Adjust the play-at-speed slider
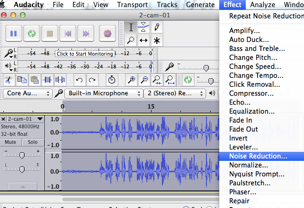Image resolution: width=304 pixels, height=208 pixels. [211, 81]
